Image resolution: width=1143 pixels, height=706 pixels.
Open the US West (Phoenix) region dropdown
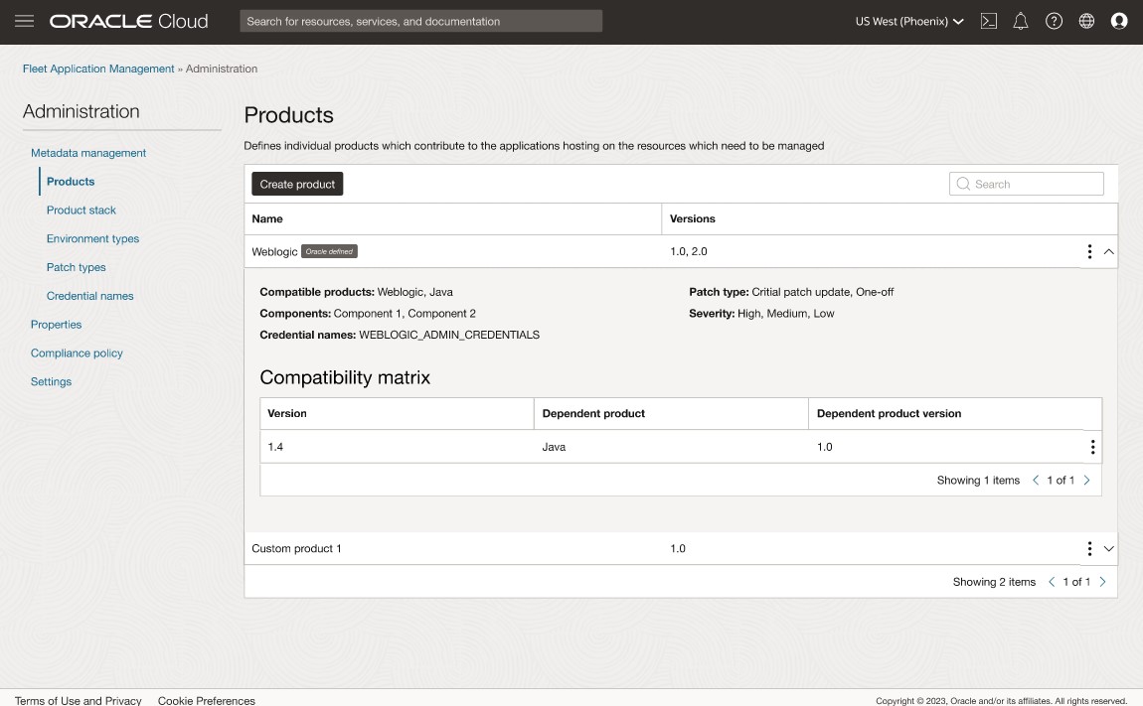click(x=909, y=21)
